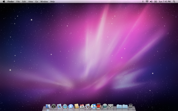Open the File menu
Screen dimensions: 178x111
point(18,1)
